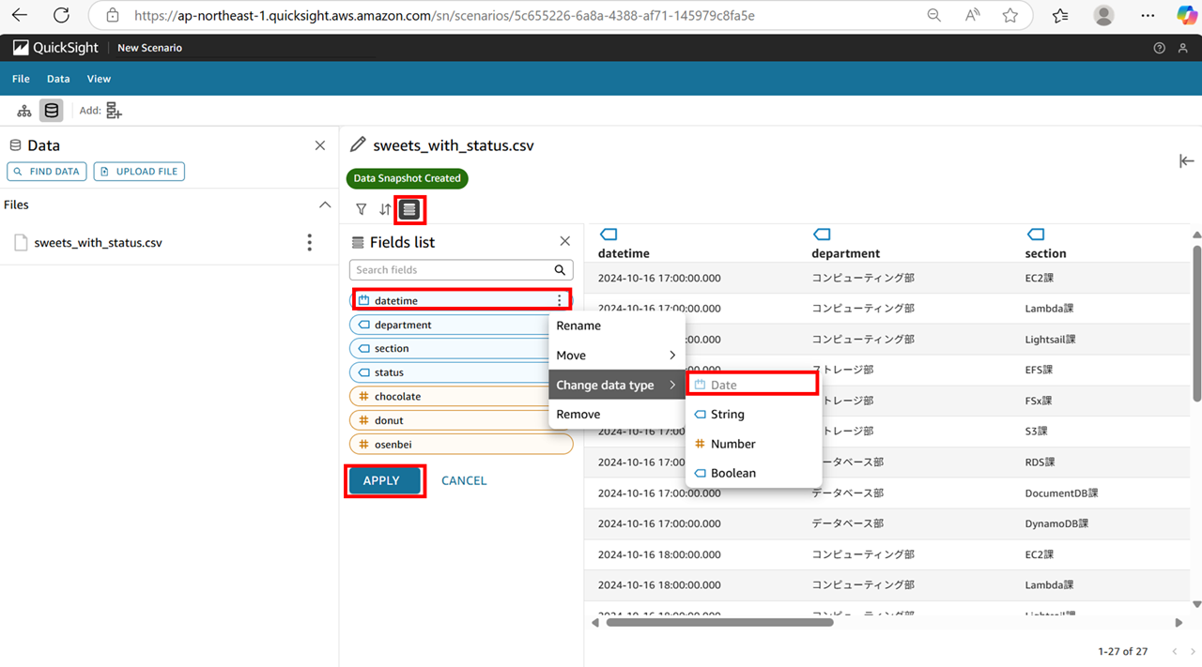This screenshot has height=667, width=1202.
Task: Open browser favorites list icon
Action: (x=1060, y=16)
